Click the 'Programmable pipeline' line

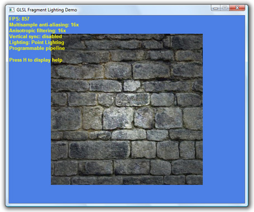coord(37,48)
